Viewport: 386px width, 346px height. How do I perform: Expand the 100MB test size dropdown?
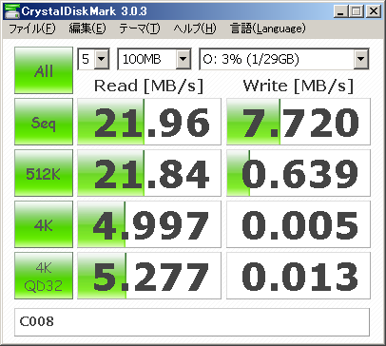point(183,59)
